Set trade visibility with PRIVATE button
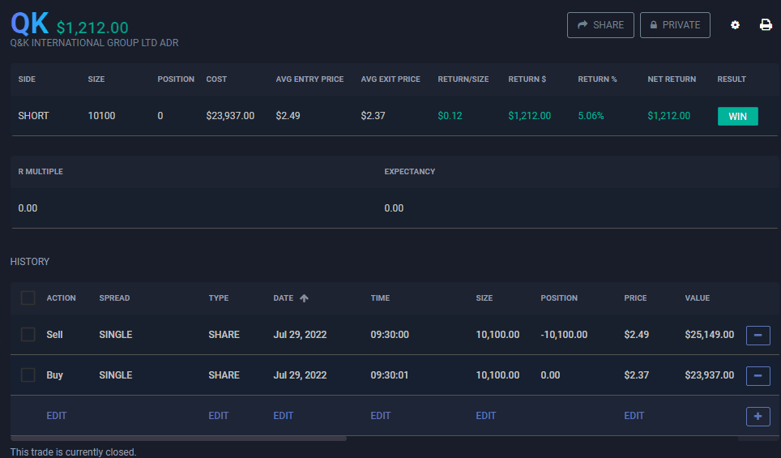781x458 pixels. tap(675, 25)
